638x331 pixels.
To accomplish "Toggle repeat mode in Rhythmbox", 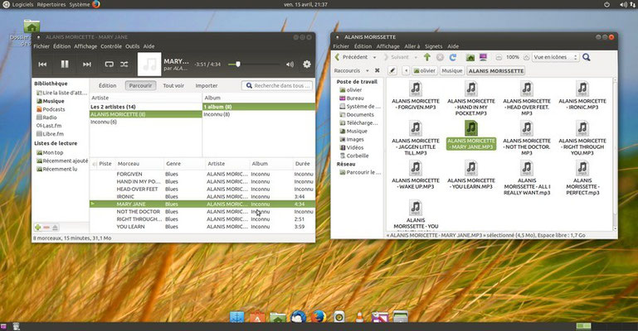I will point(109,64).
